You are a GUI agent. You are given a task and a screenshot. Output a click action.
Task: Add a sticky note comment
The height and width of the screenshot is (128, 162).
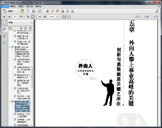coord(52,11)
